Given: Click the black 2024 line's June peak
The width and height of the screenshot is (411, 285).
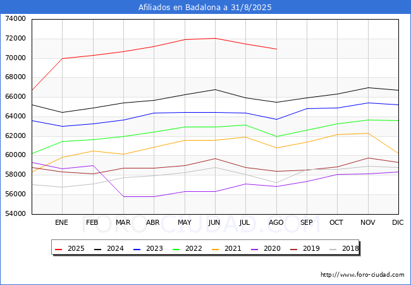Looking at the screenshot, I should (x=215, y=89).
